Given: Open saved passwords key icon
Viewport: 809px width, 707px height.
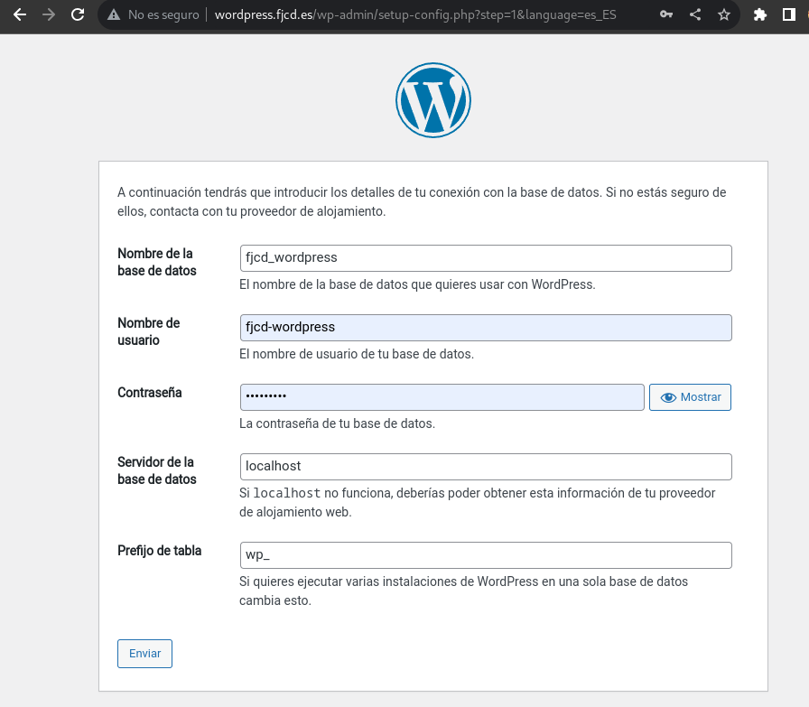Looking at the screenshot, I should pos(666,14).
